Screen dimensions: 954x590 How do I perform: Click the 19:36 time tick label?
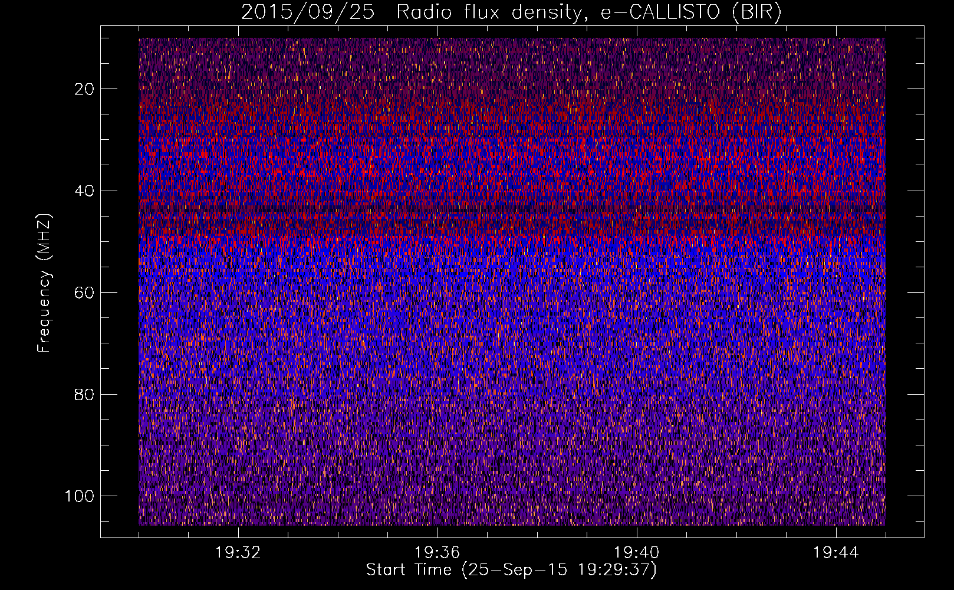[437, 553]
